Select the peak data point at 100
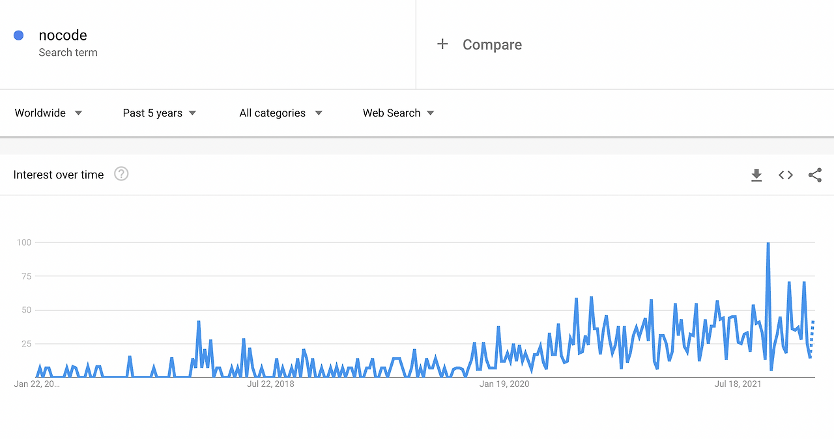834x439 pixels. pyautogui.click(x=768, y=243)
